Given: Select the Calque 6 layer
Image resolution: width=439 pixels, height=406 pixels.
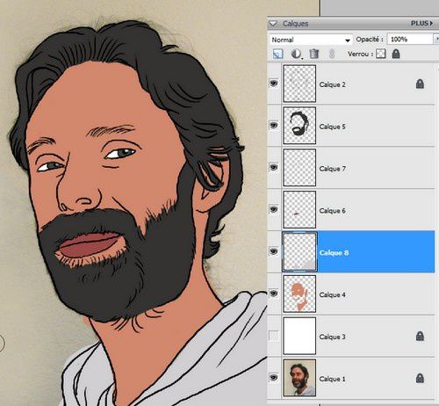Looking at the screenshot, I should click(x=351, y=210).
